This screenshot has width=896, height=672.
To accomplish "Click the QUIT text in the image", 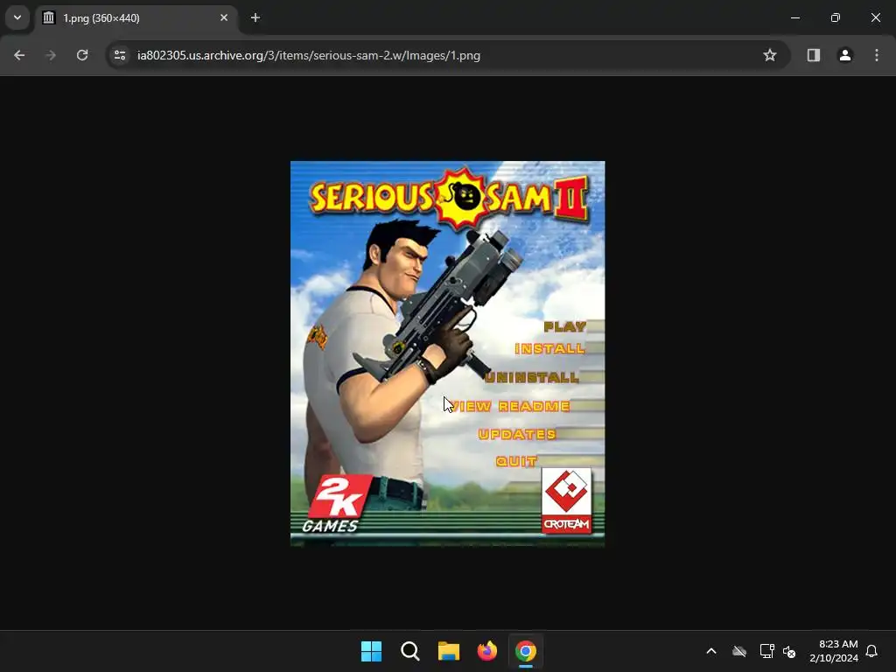I will [516, 461].
